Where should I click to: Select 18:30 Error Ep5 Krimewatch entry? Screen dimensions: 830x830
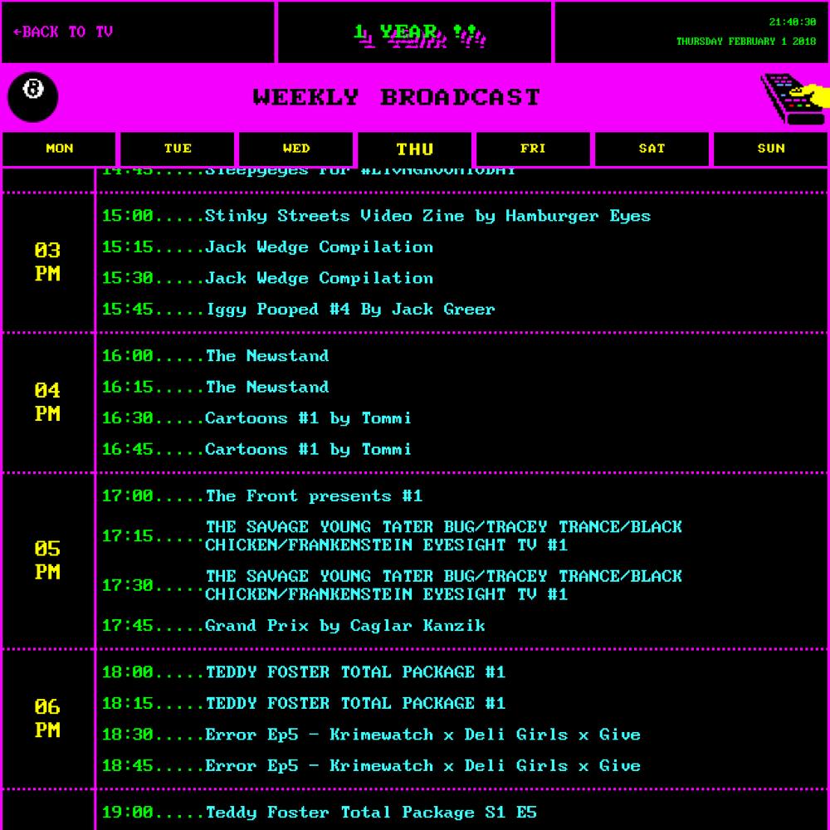pyautogui.click(x=371, y=735)
